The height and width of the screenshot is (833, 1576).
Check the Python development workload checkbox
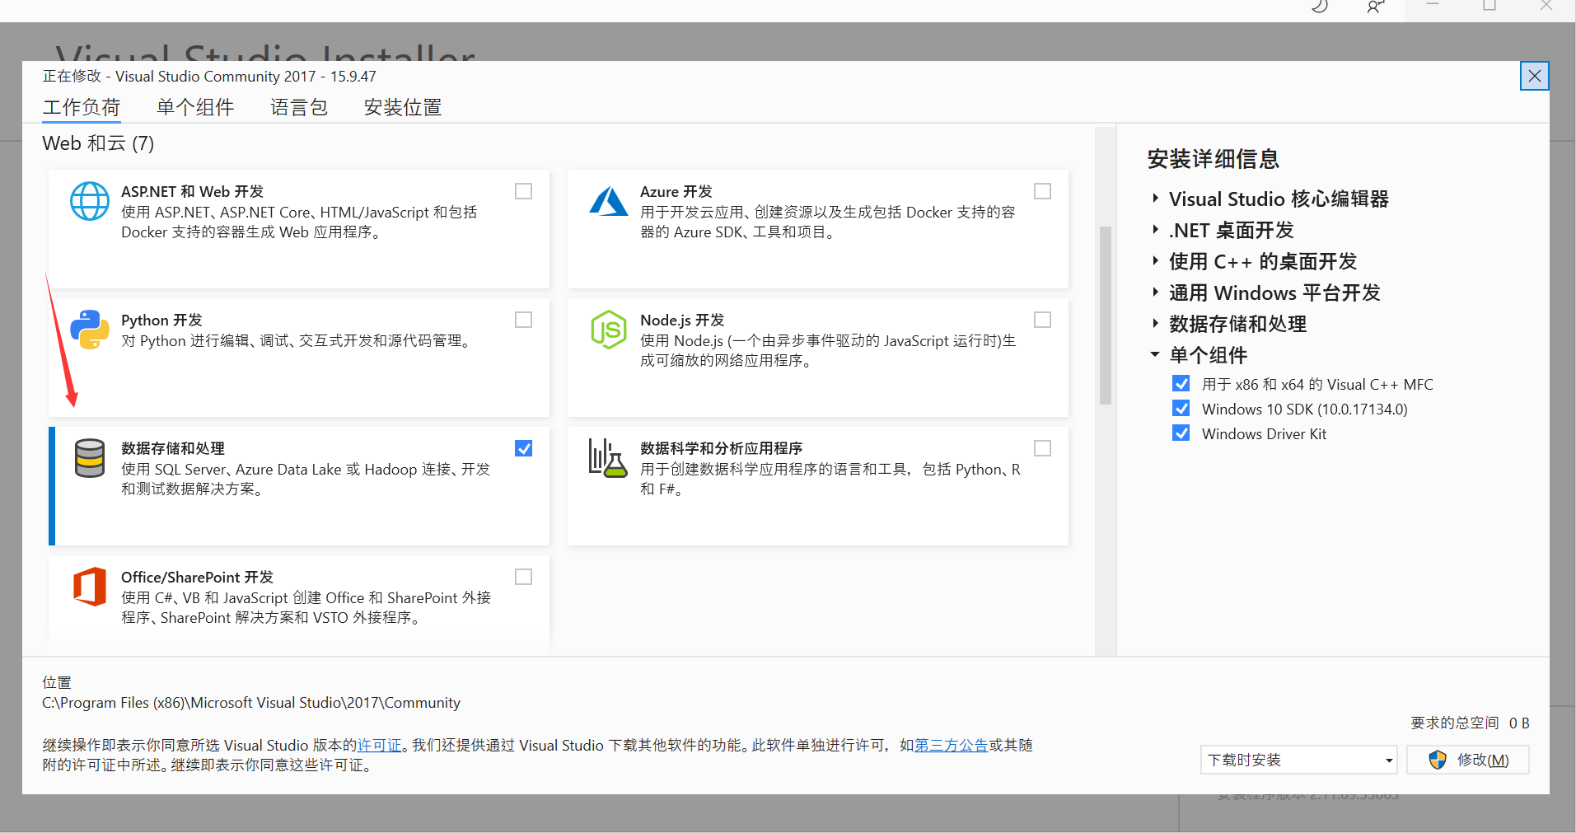[523, 320]
